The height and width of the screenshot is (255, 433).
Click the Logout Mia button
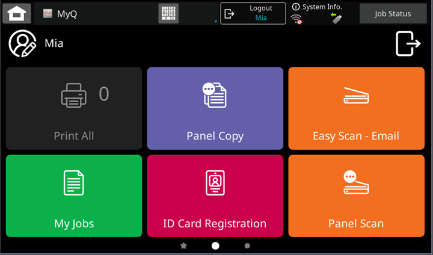253,13
